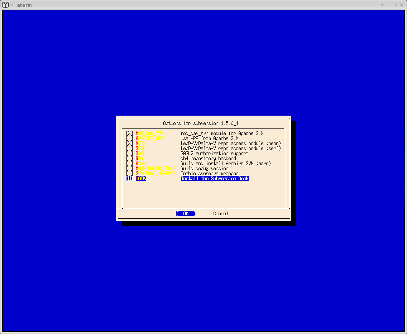Enable the SVNSERVE_WRAPPER checkbox
Image resolution: width=407 pixels, height=334 pixels.
[129, 174]
